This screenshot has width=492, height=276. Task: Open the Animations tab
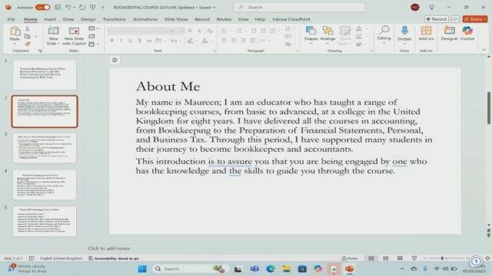pyautogui.click(x=145, y=19)
